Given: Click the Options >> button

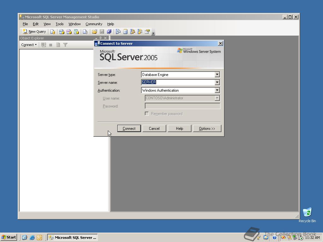Looking at the screenshot, I should [x=207, y=129].
